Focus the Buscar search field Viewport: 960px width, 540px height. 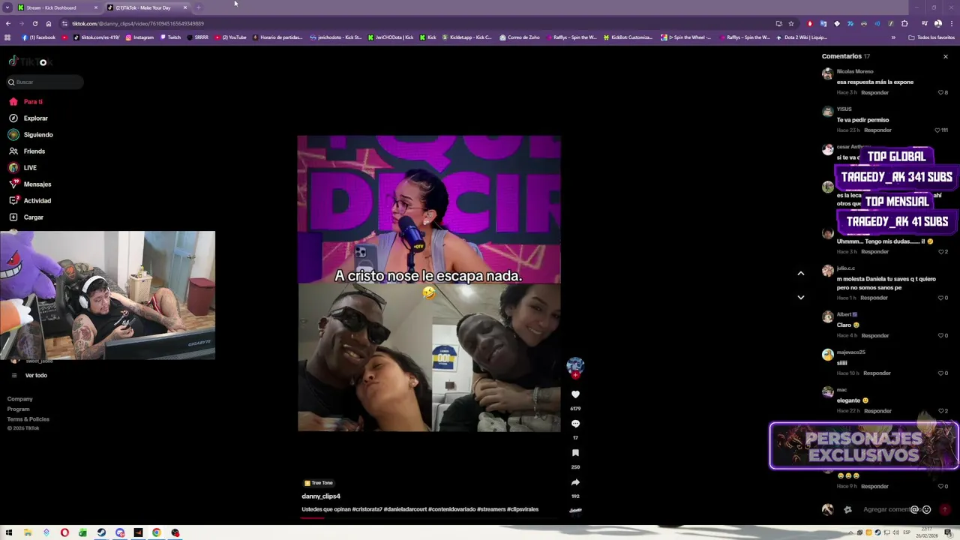[45, 82]
